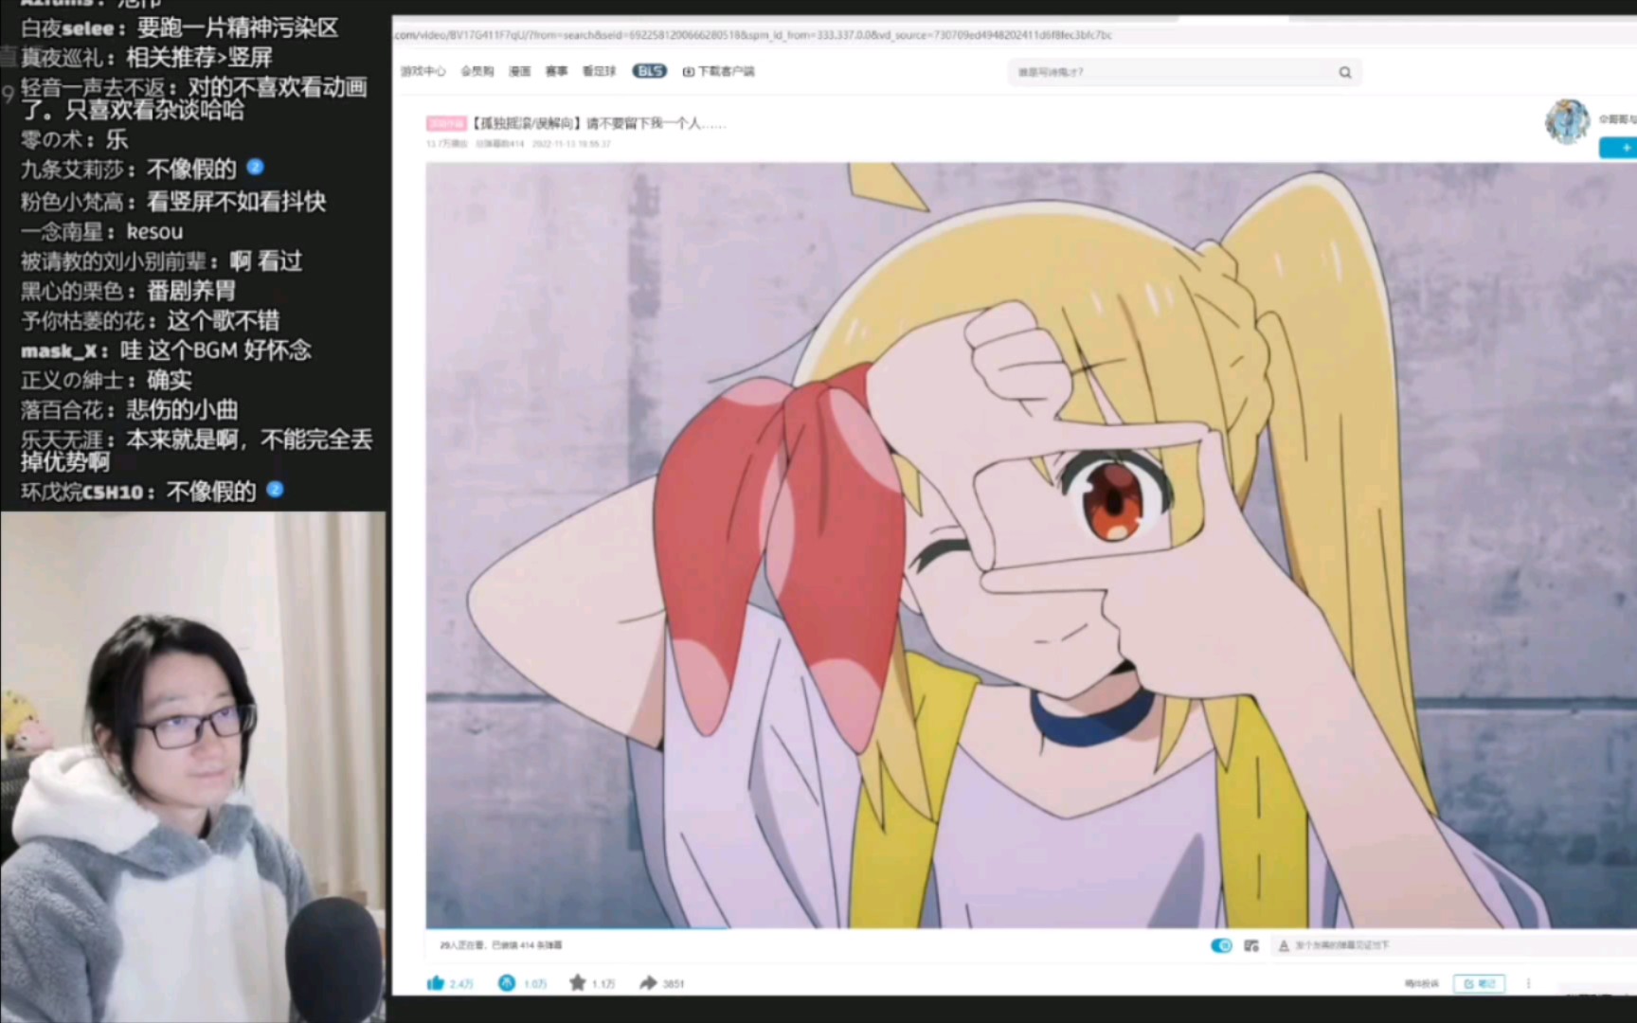Click the 下载客户端 download link
The image size is (1637, 1023).
tap(718, 71)
